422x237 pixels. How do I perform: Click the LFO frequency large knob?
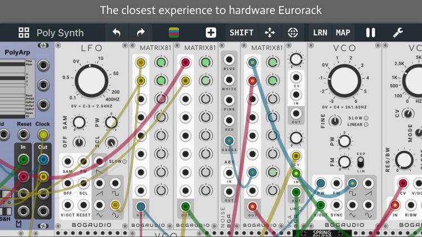click(x=91, y=81)
